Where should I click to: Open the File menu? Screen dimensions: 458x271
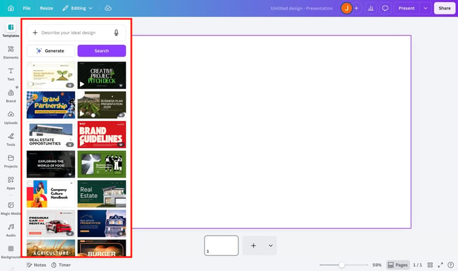[x=27, y=8]
